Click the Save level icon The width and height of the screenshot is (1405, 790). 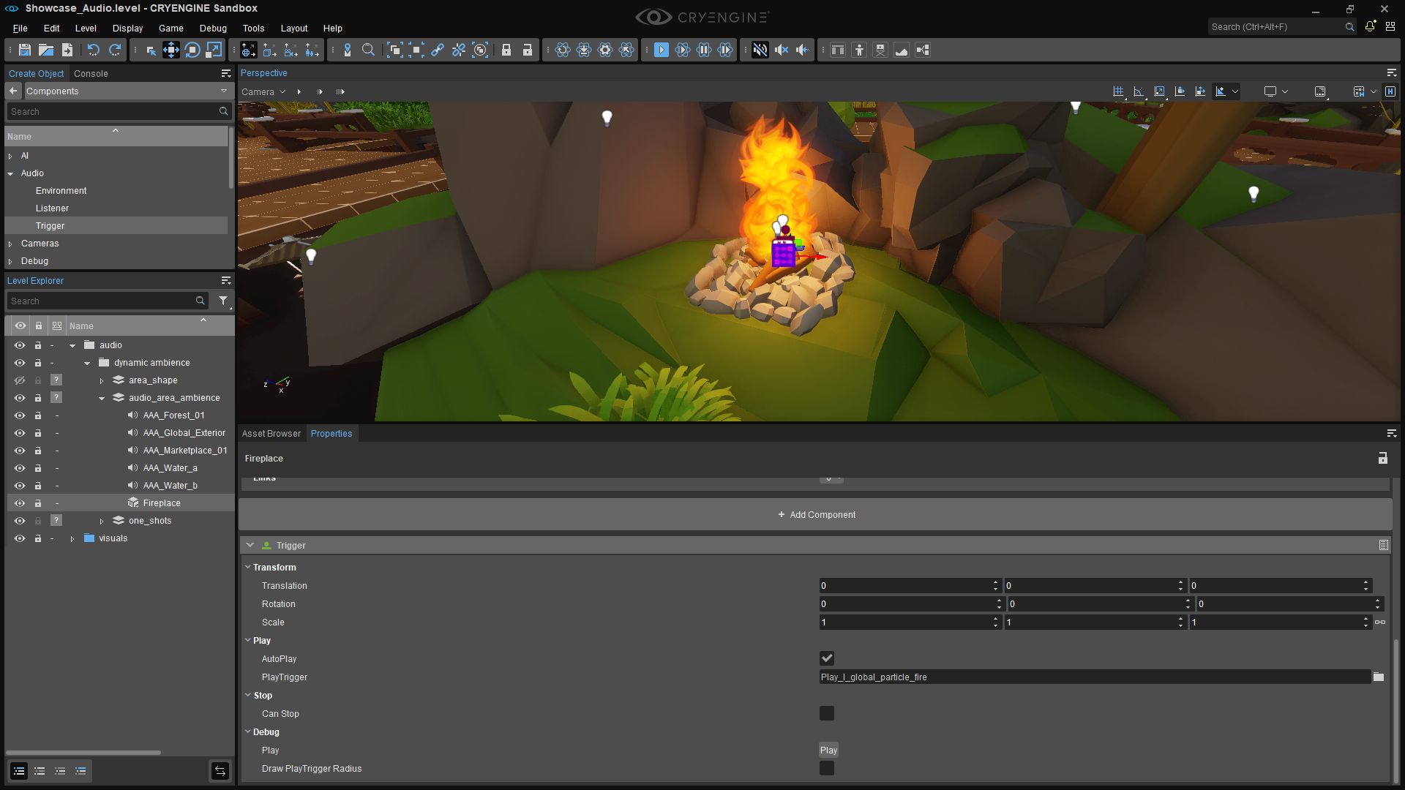[25, 50]
